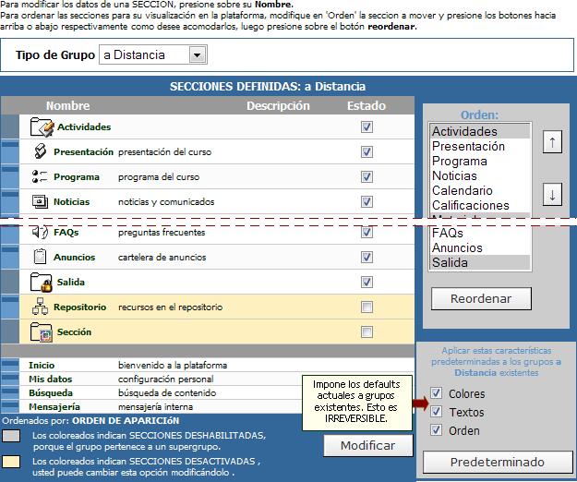The image size is (577, 482).
Task: Enable Estado checkbox for Repositorio
Action: (367, 307)
